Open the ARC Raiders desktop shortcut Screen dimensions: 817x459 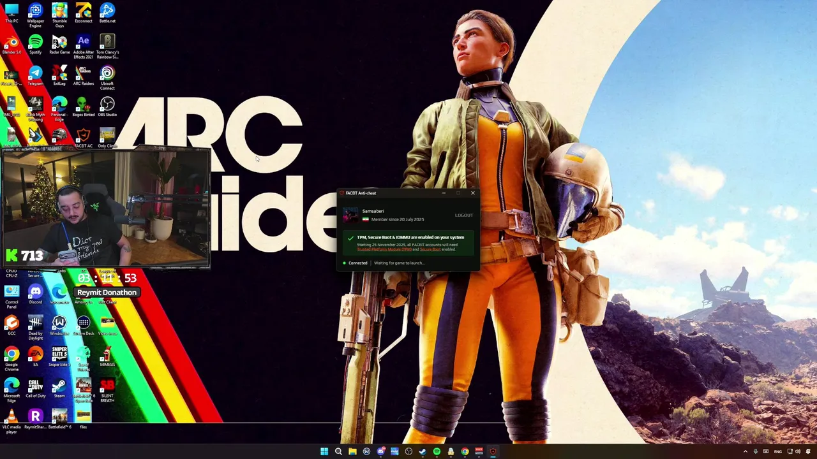pos(83,76)
